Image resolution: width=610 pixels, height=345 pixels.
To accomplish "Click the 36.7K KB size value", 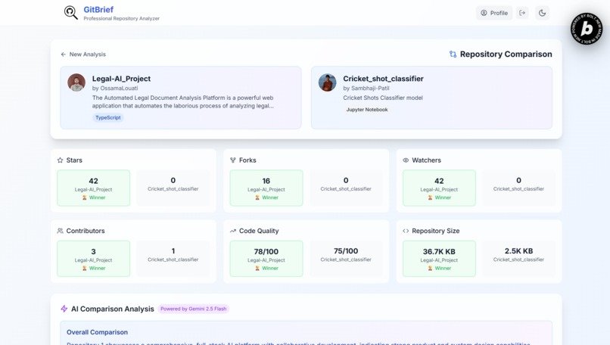I will click(439, 252).
